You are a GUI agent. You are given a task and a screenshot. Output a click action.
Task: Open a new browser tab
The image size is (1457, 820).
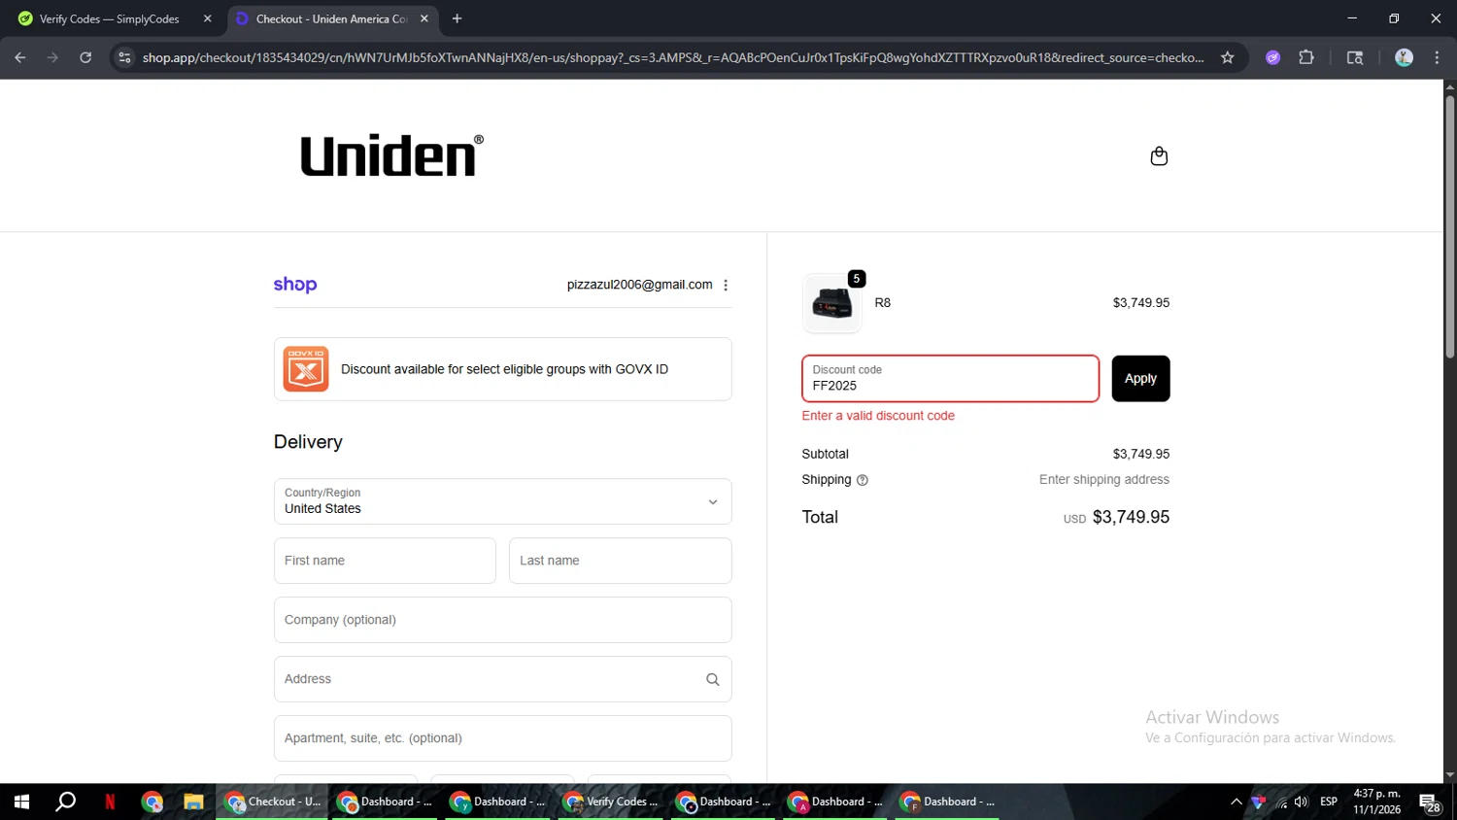click(x=457, y=18)
